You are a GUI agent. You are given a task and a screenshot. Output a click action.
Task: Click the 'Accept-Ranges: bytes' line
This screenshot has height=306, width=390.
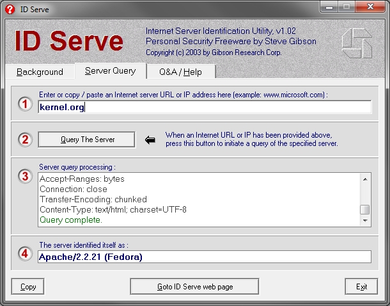point(82,179)
